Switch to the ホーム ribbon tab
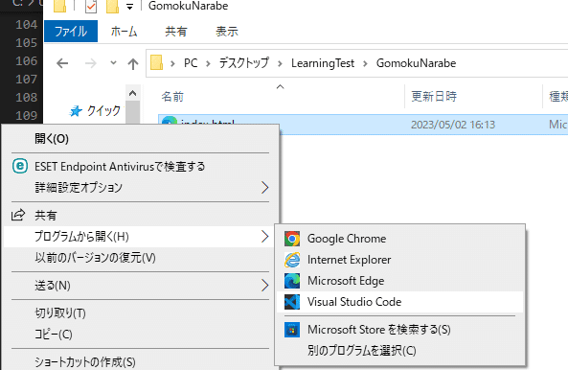The width and height of the screenshot is (568, 370). pyautogui.click(x=124, y=32)
